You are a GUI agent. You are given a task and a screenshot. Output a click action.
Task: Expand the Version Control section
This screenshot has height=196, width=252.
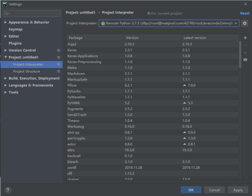(x=5, y=50)
